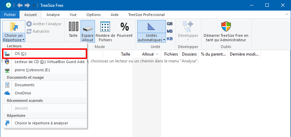The image size is (291, 137).
Task: Click the Développer tree icon
Action: tap(188, 27)
